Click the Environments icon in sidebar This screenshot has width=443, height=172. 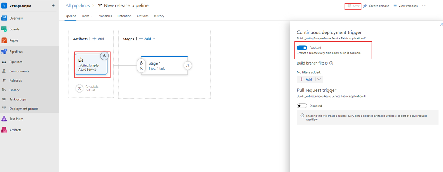[x=4, y=71]
